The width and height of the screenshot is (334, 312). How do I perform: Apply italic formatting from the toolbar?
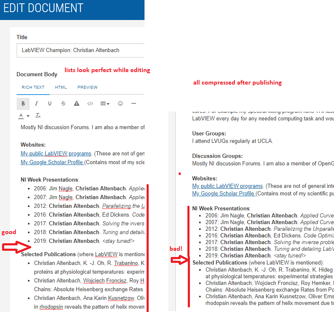[x=36, y=104]
